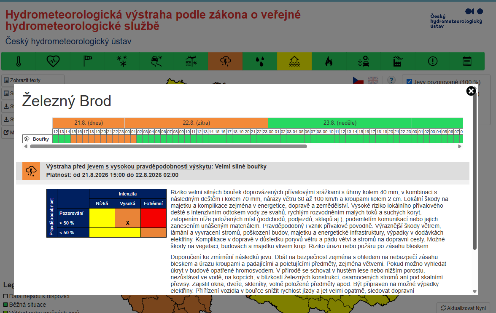Click the timeline scroll right arrow
Image resolution: width=496 pixels, height=313 pixels.
coord(460,146)
